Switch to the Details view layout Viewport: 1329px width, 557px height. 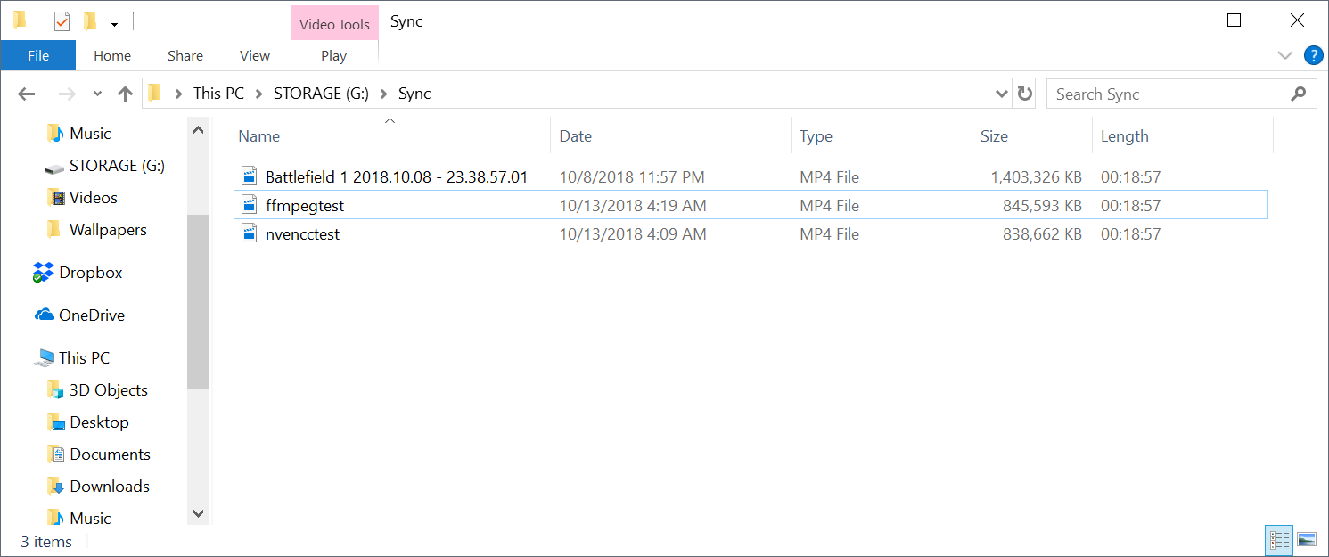(1280, 539)
